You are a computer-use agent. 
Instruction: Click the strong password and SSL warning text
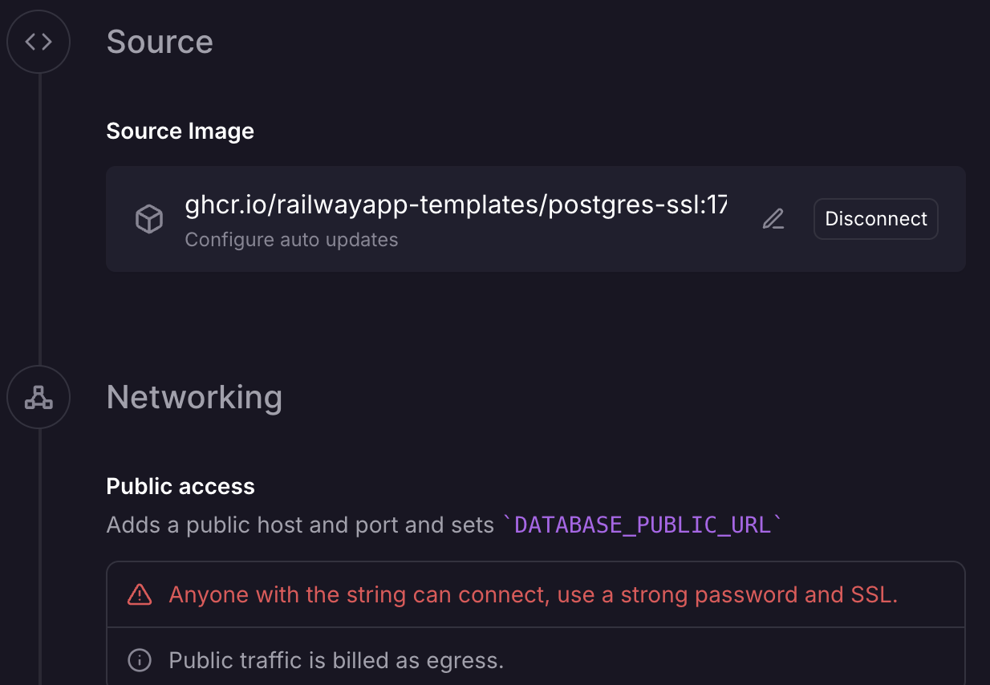pos(533,594)
